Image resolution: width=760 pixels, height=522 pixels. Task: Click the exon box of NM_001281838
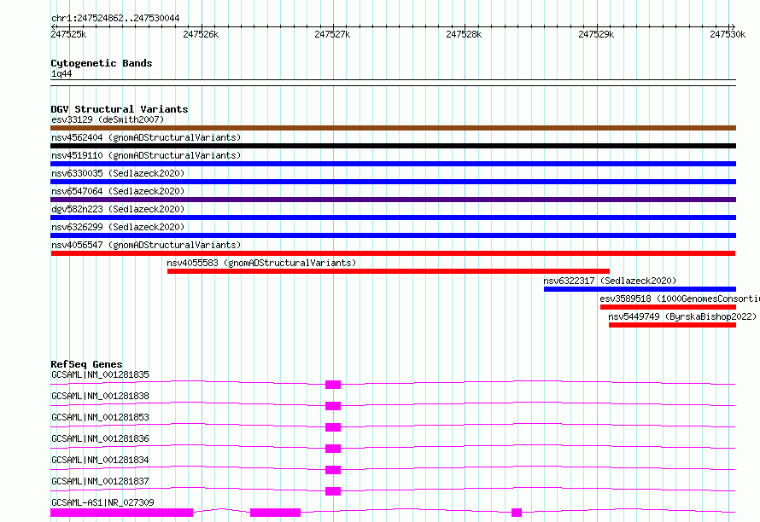click(x=333, y=406)
